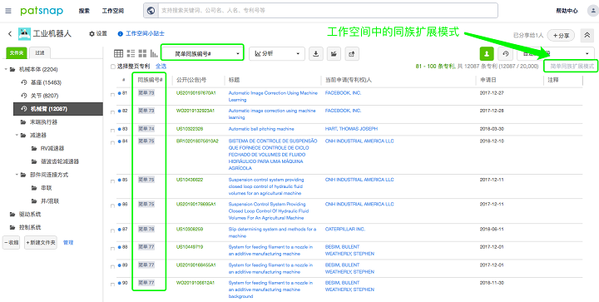Open patent US20190197670A1
Screen dimensions: 599x302
pos(196,93)
